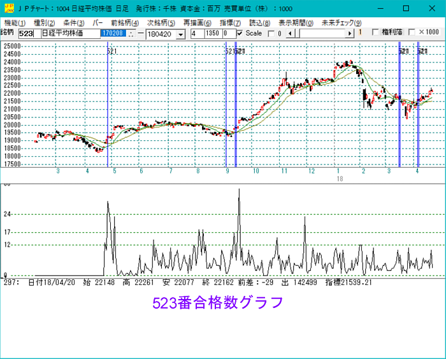Screen dimensions: 446x359
Task: Click the horizontal scrollbar track
Action: [322, 34]
